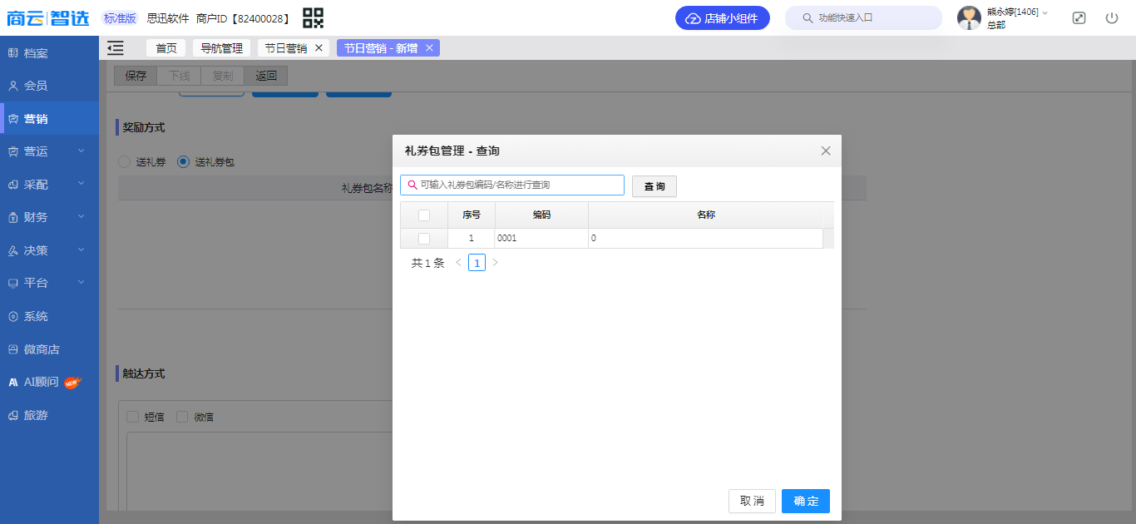1136x524 pixels.
Task: Click the 返回 toolbar button
Action: pos(266,76)
